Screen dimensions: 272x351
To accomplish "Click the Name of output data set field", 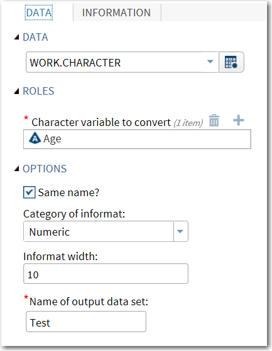I will 86,322.
